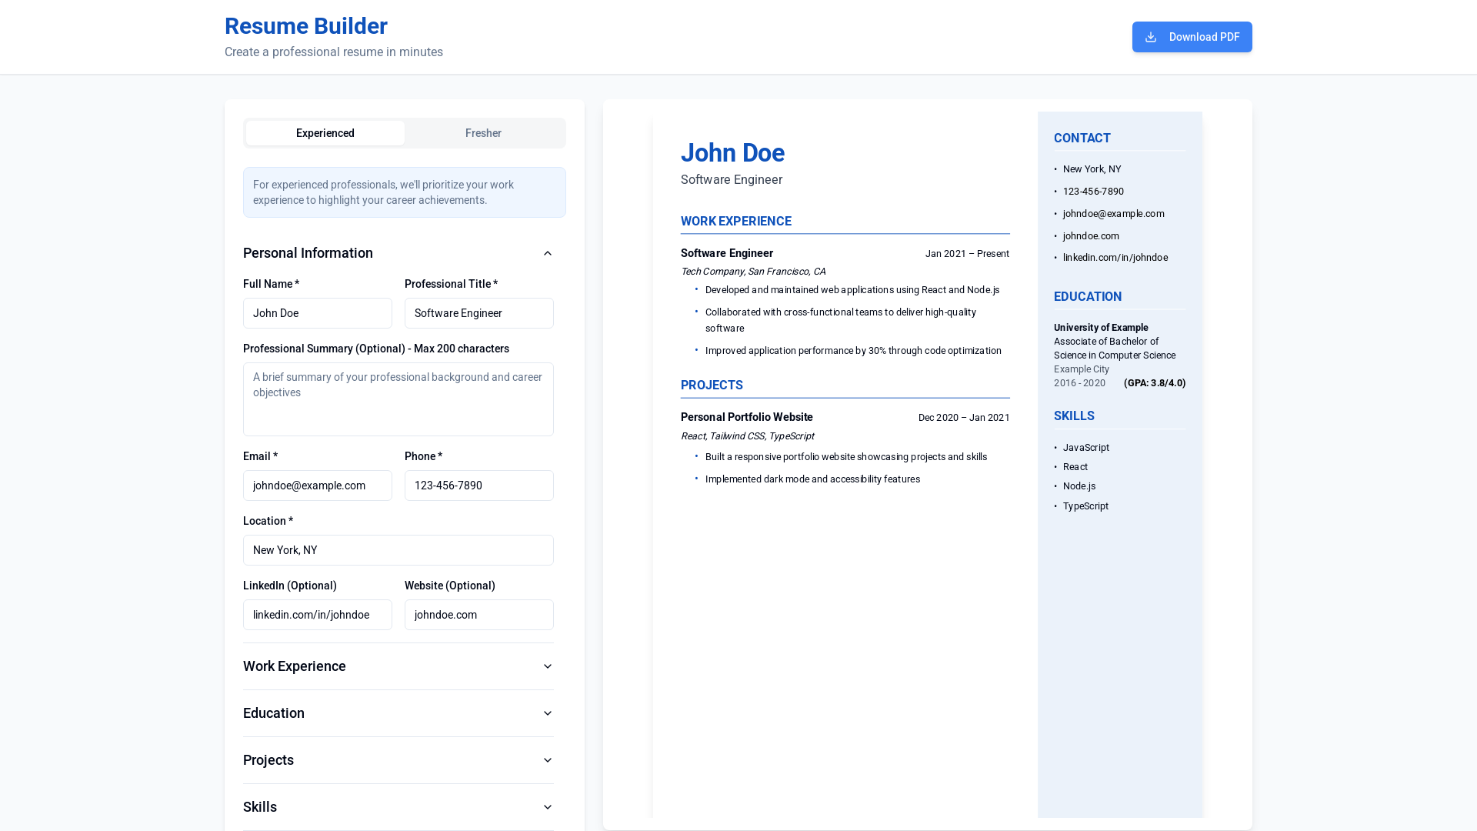Focus the Professional Summary text area

pyautogui.click(x=398, y=399)
